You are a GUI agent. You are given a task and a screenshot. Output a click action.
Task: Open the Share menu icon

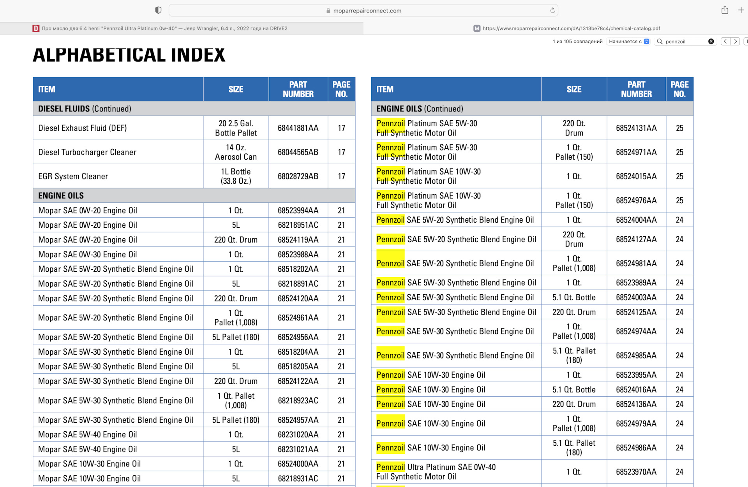click(x=725, y=10)
